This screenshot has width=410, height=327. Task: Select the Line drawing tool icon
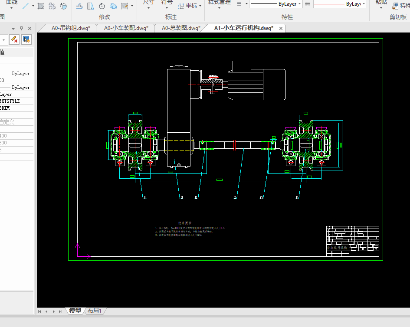(x=26, y=6)
